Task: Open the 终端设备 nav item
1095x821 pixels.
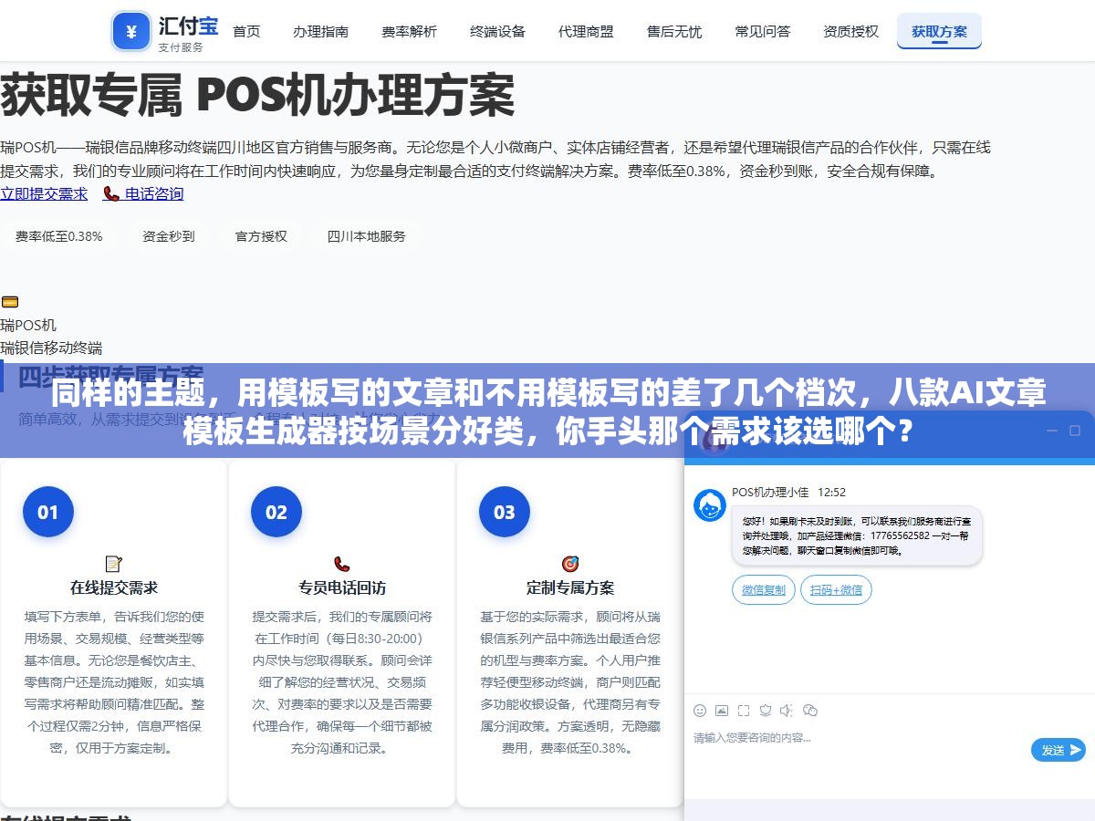Action: pyautogui.click(x=497, y=31)
